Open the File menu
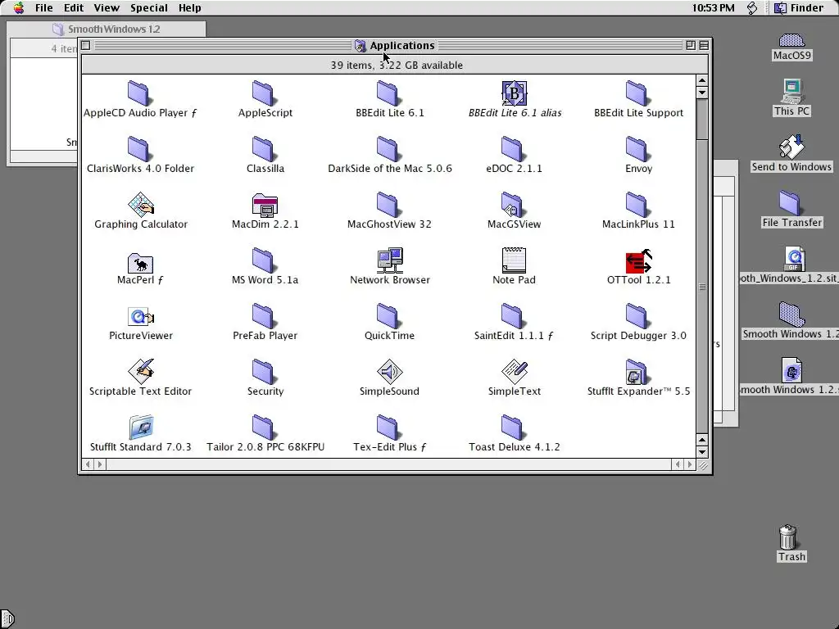839x629 pixels. coord(44,7)
